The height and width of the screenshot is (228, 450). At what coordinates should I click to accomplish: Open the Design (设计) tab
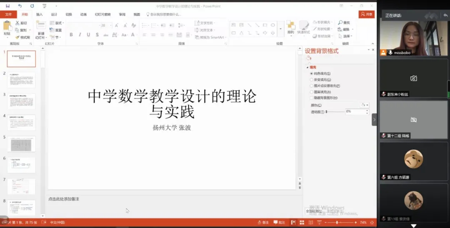[54, 14]
